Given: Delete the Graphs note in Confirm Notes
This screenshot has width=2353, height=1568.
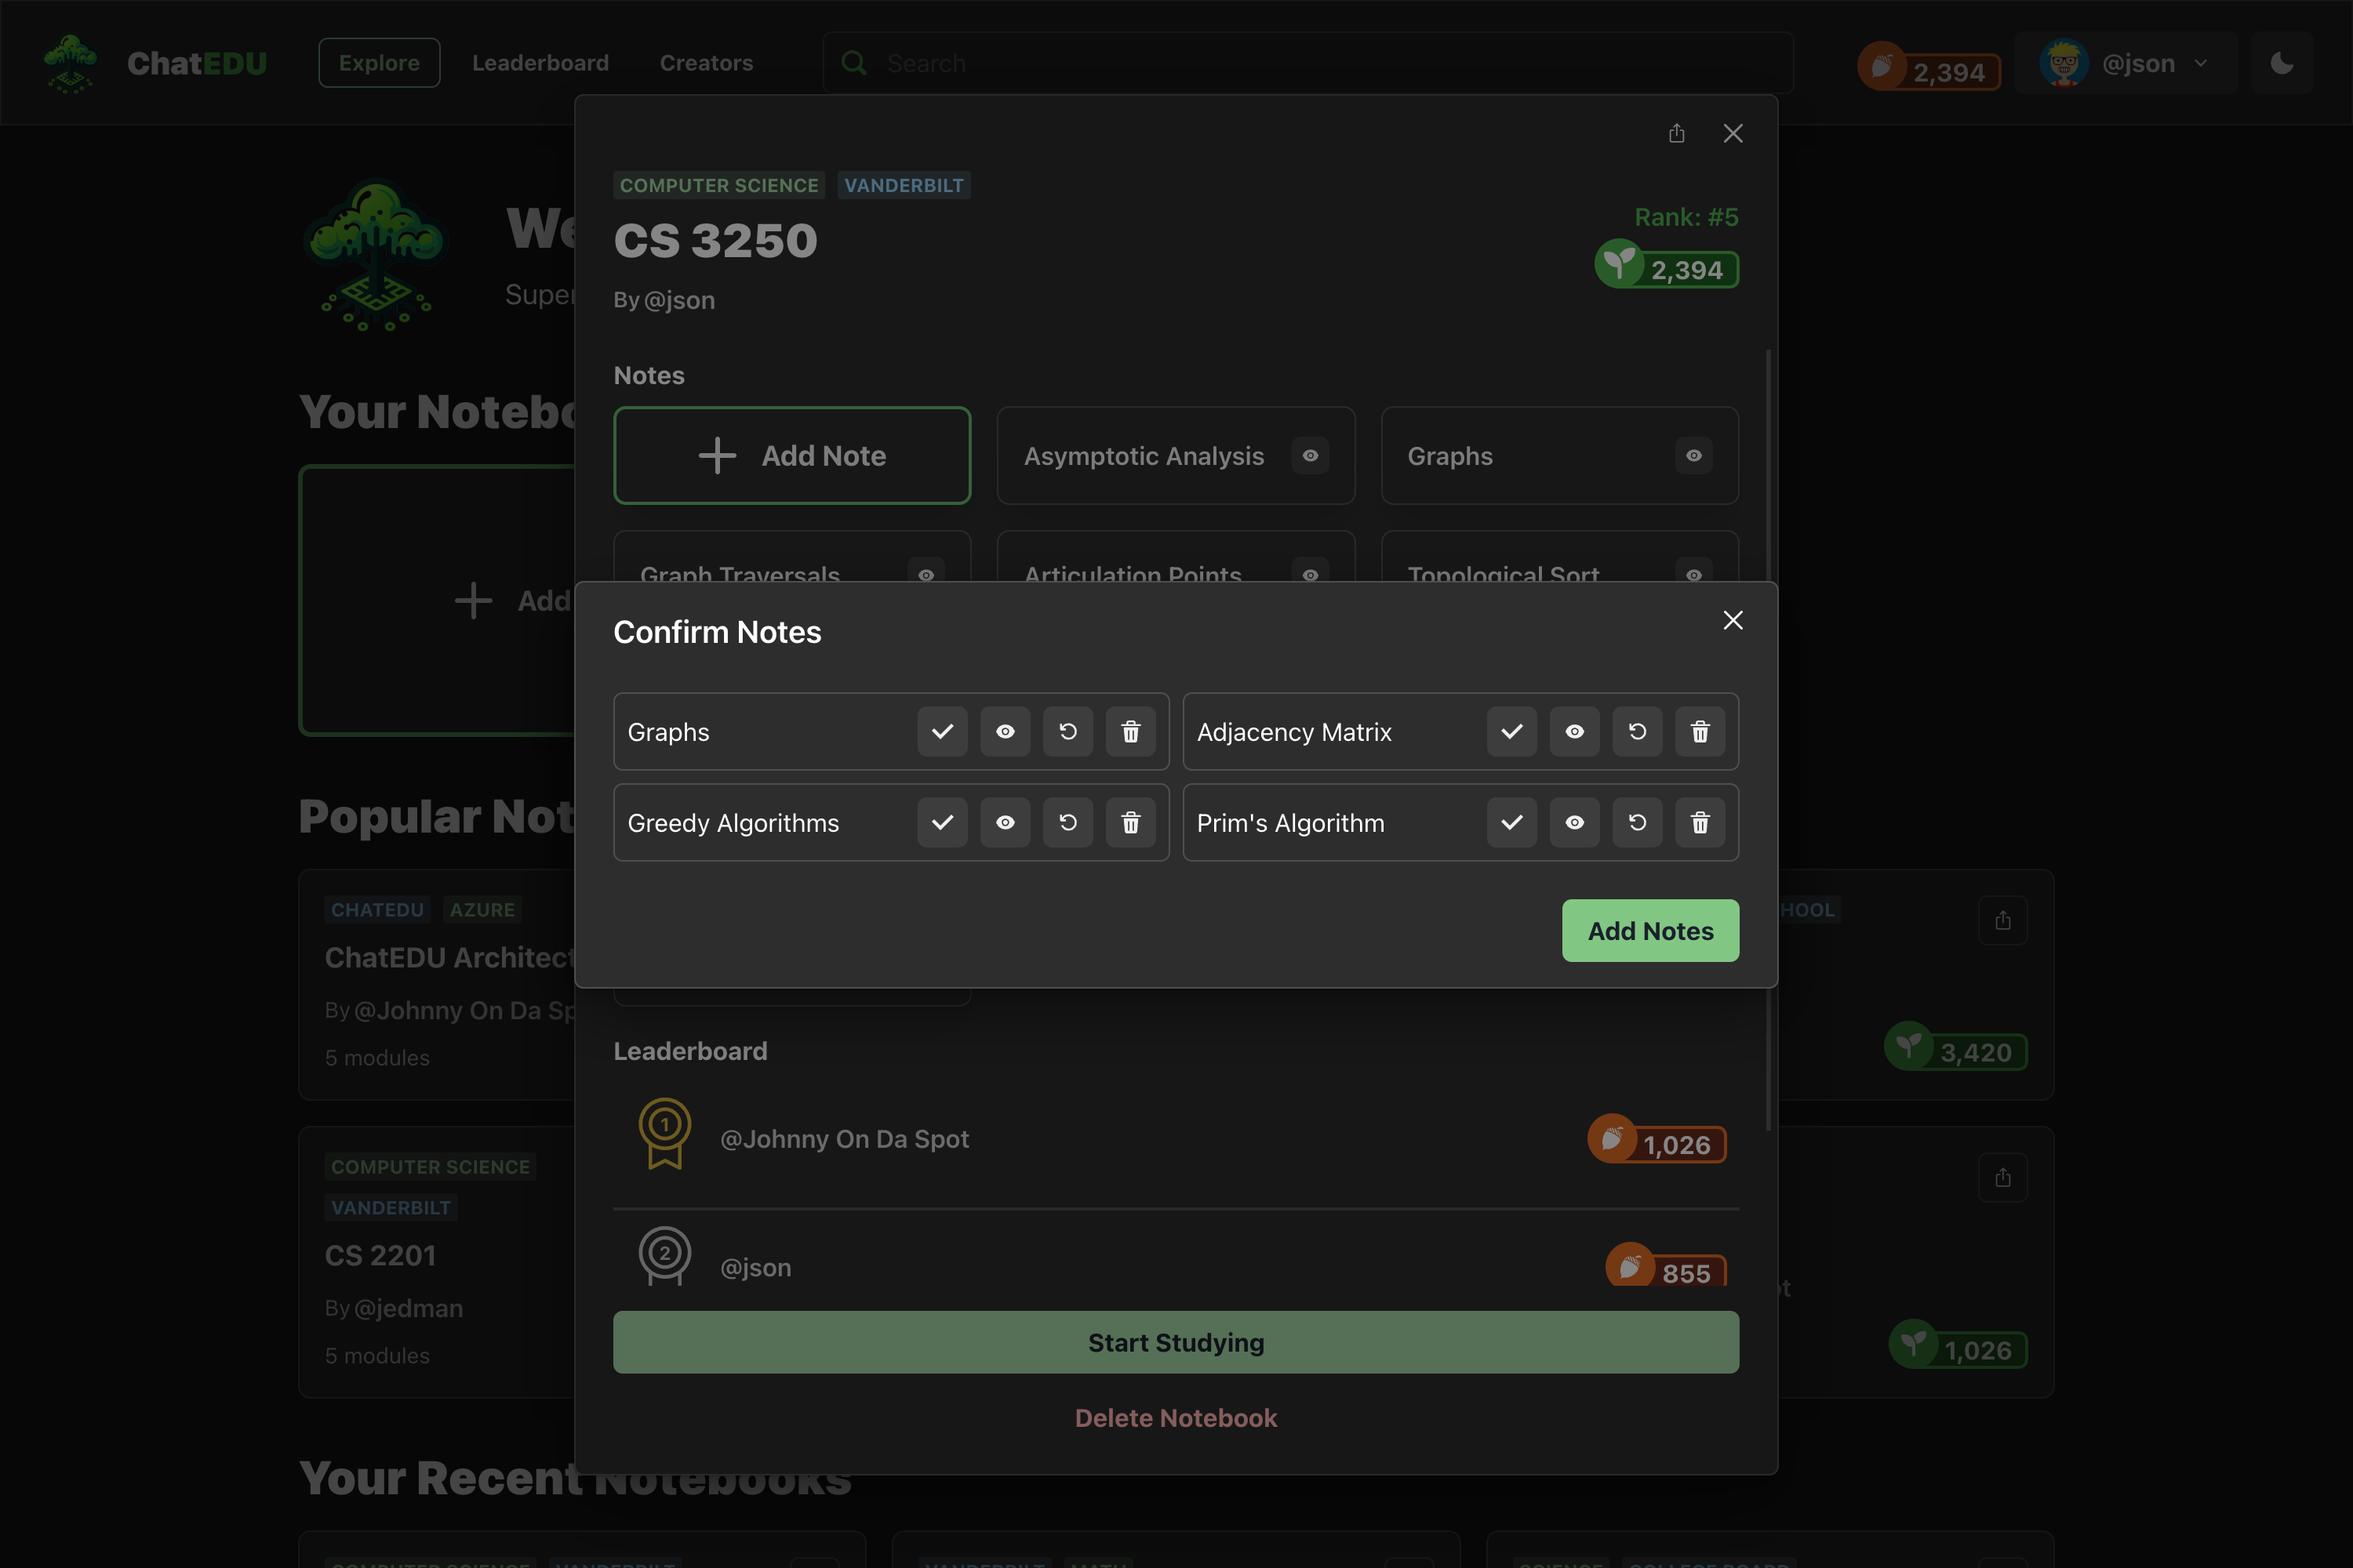Looking at the screenshot, I should 1130,732.
